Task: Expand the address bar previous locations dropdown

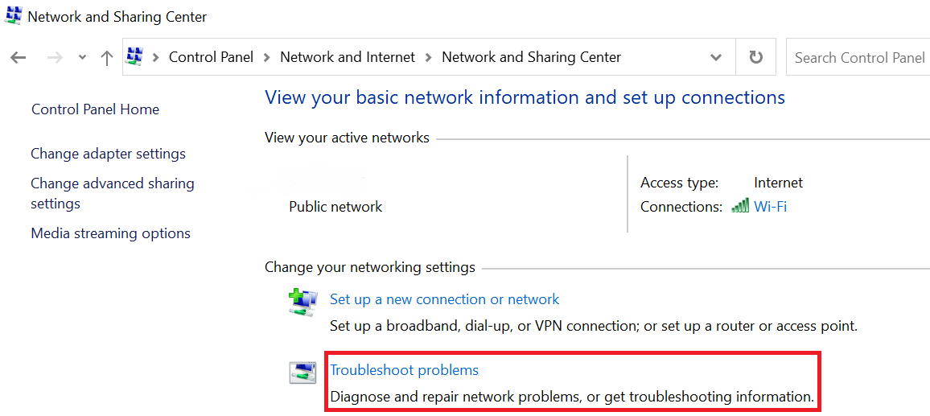Action: coord(716,58)
